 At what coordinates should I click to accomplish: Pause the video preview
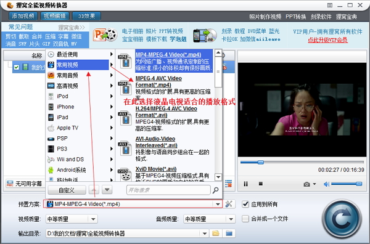click(245, 184)
